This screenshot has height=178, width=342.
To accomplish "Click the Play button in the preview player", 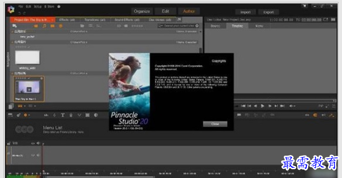I will [263, 106].
